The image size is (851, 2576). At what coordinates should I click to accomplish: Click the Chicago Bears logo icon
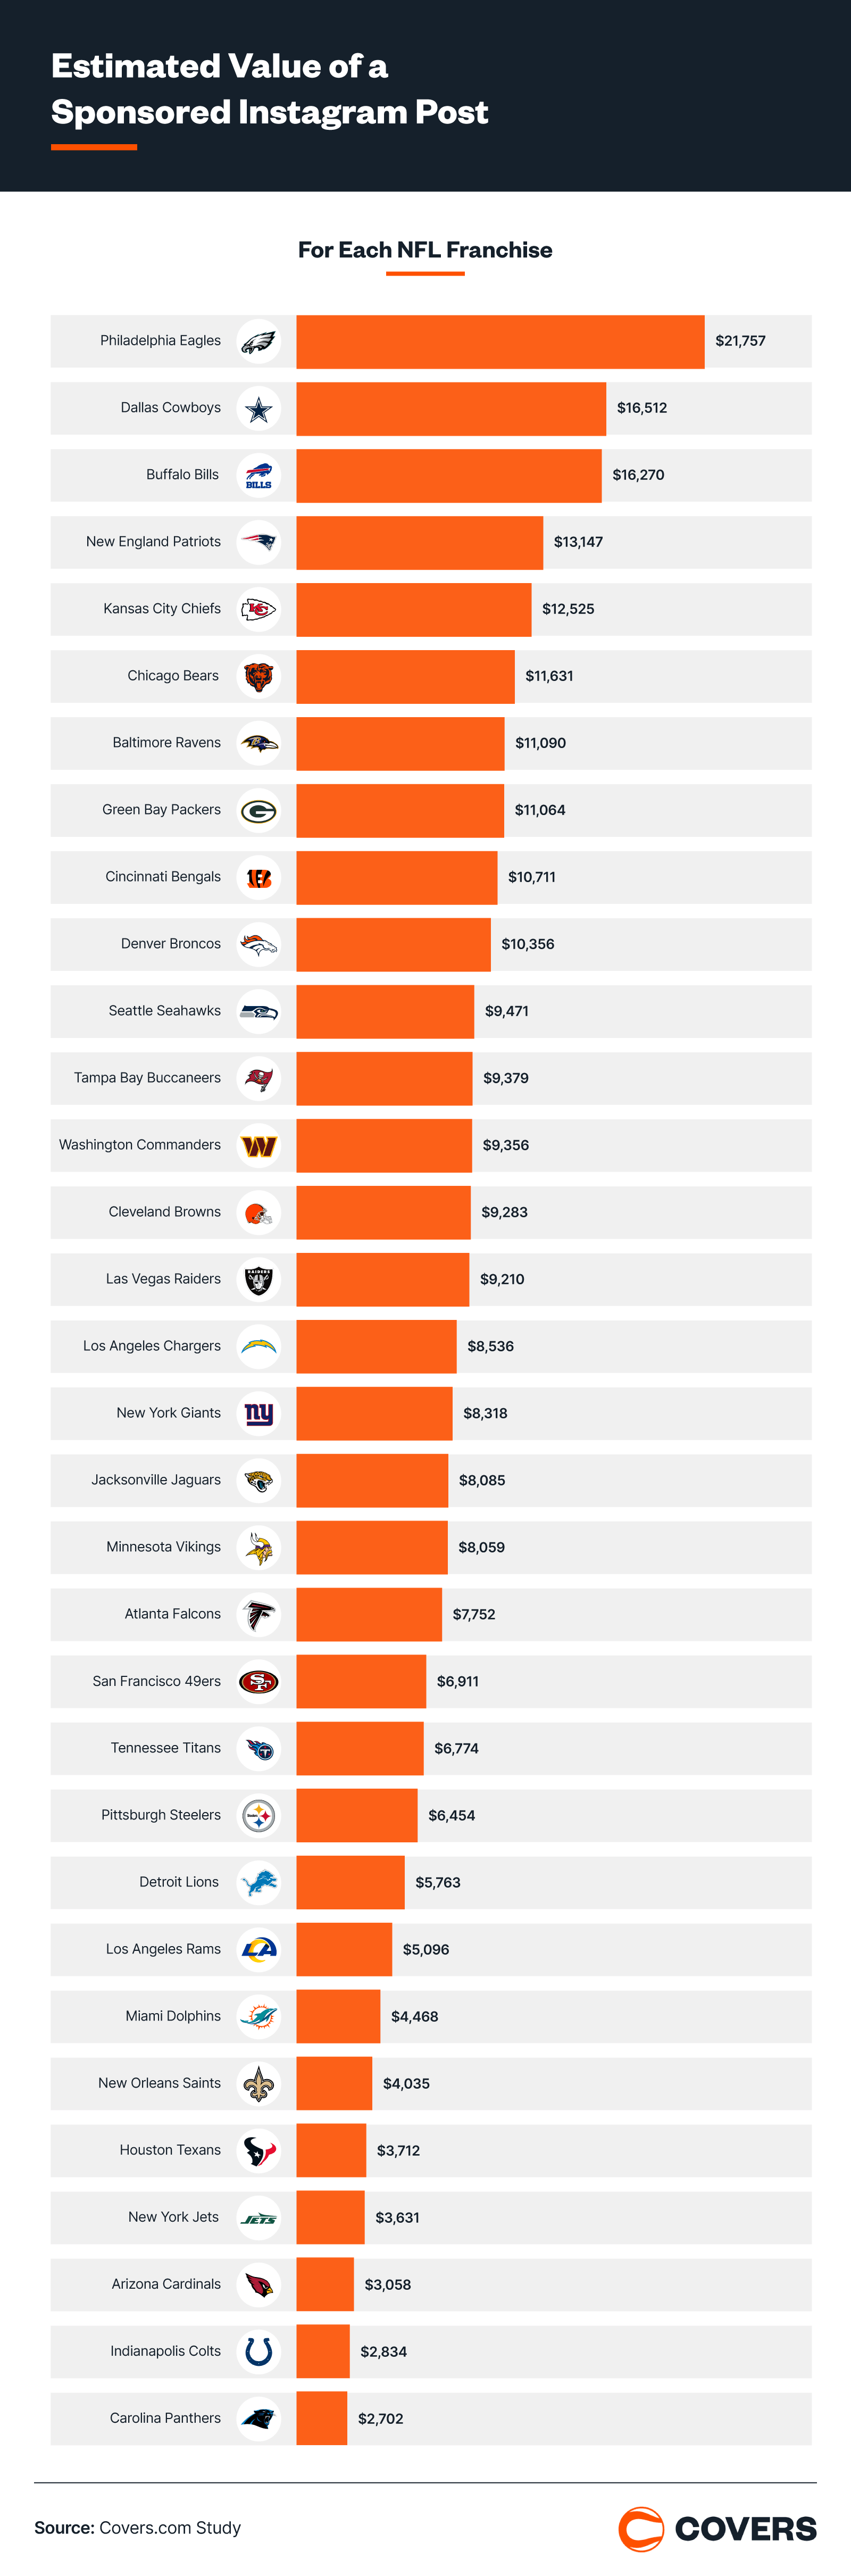coord(258,677)
